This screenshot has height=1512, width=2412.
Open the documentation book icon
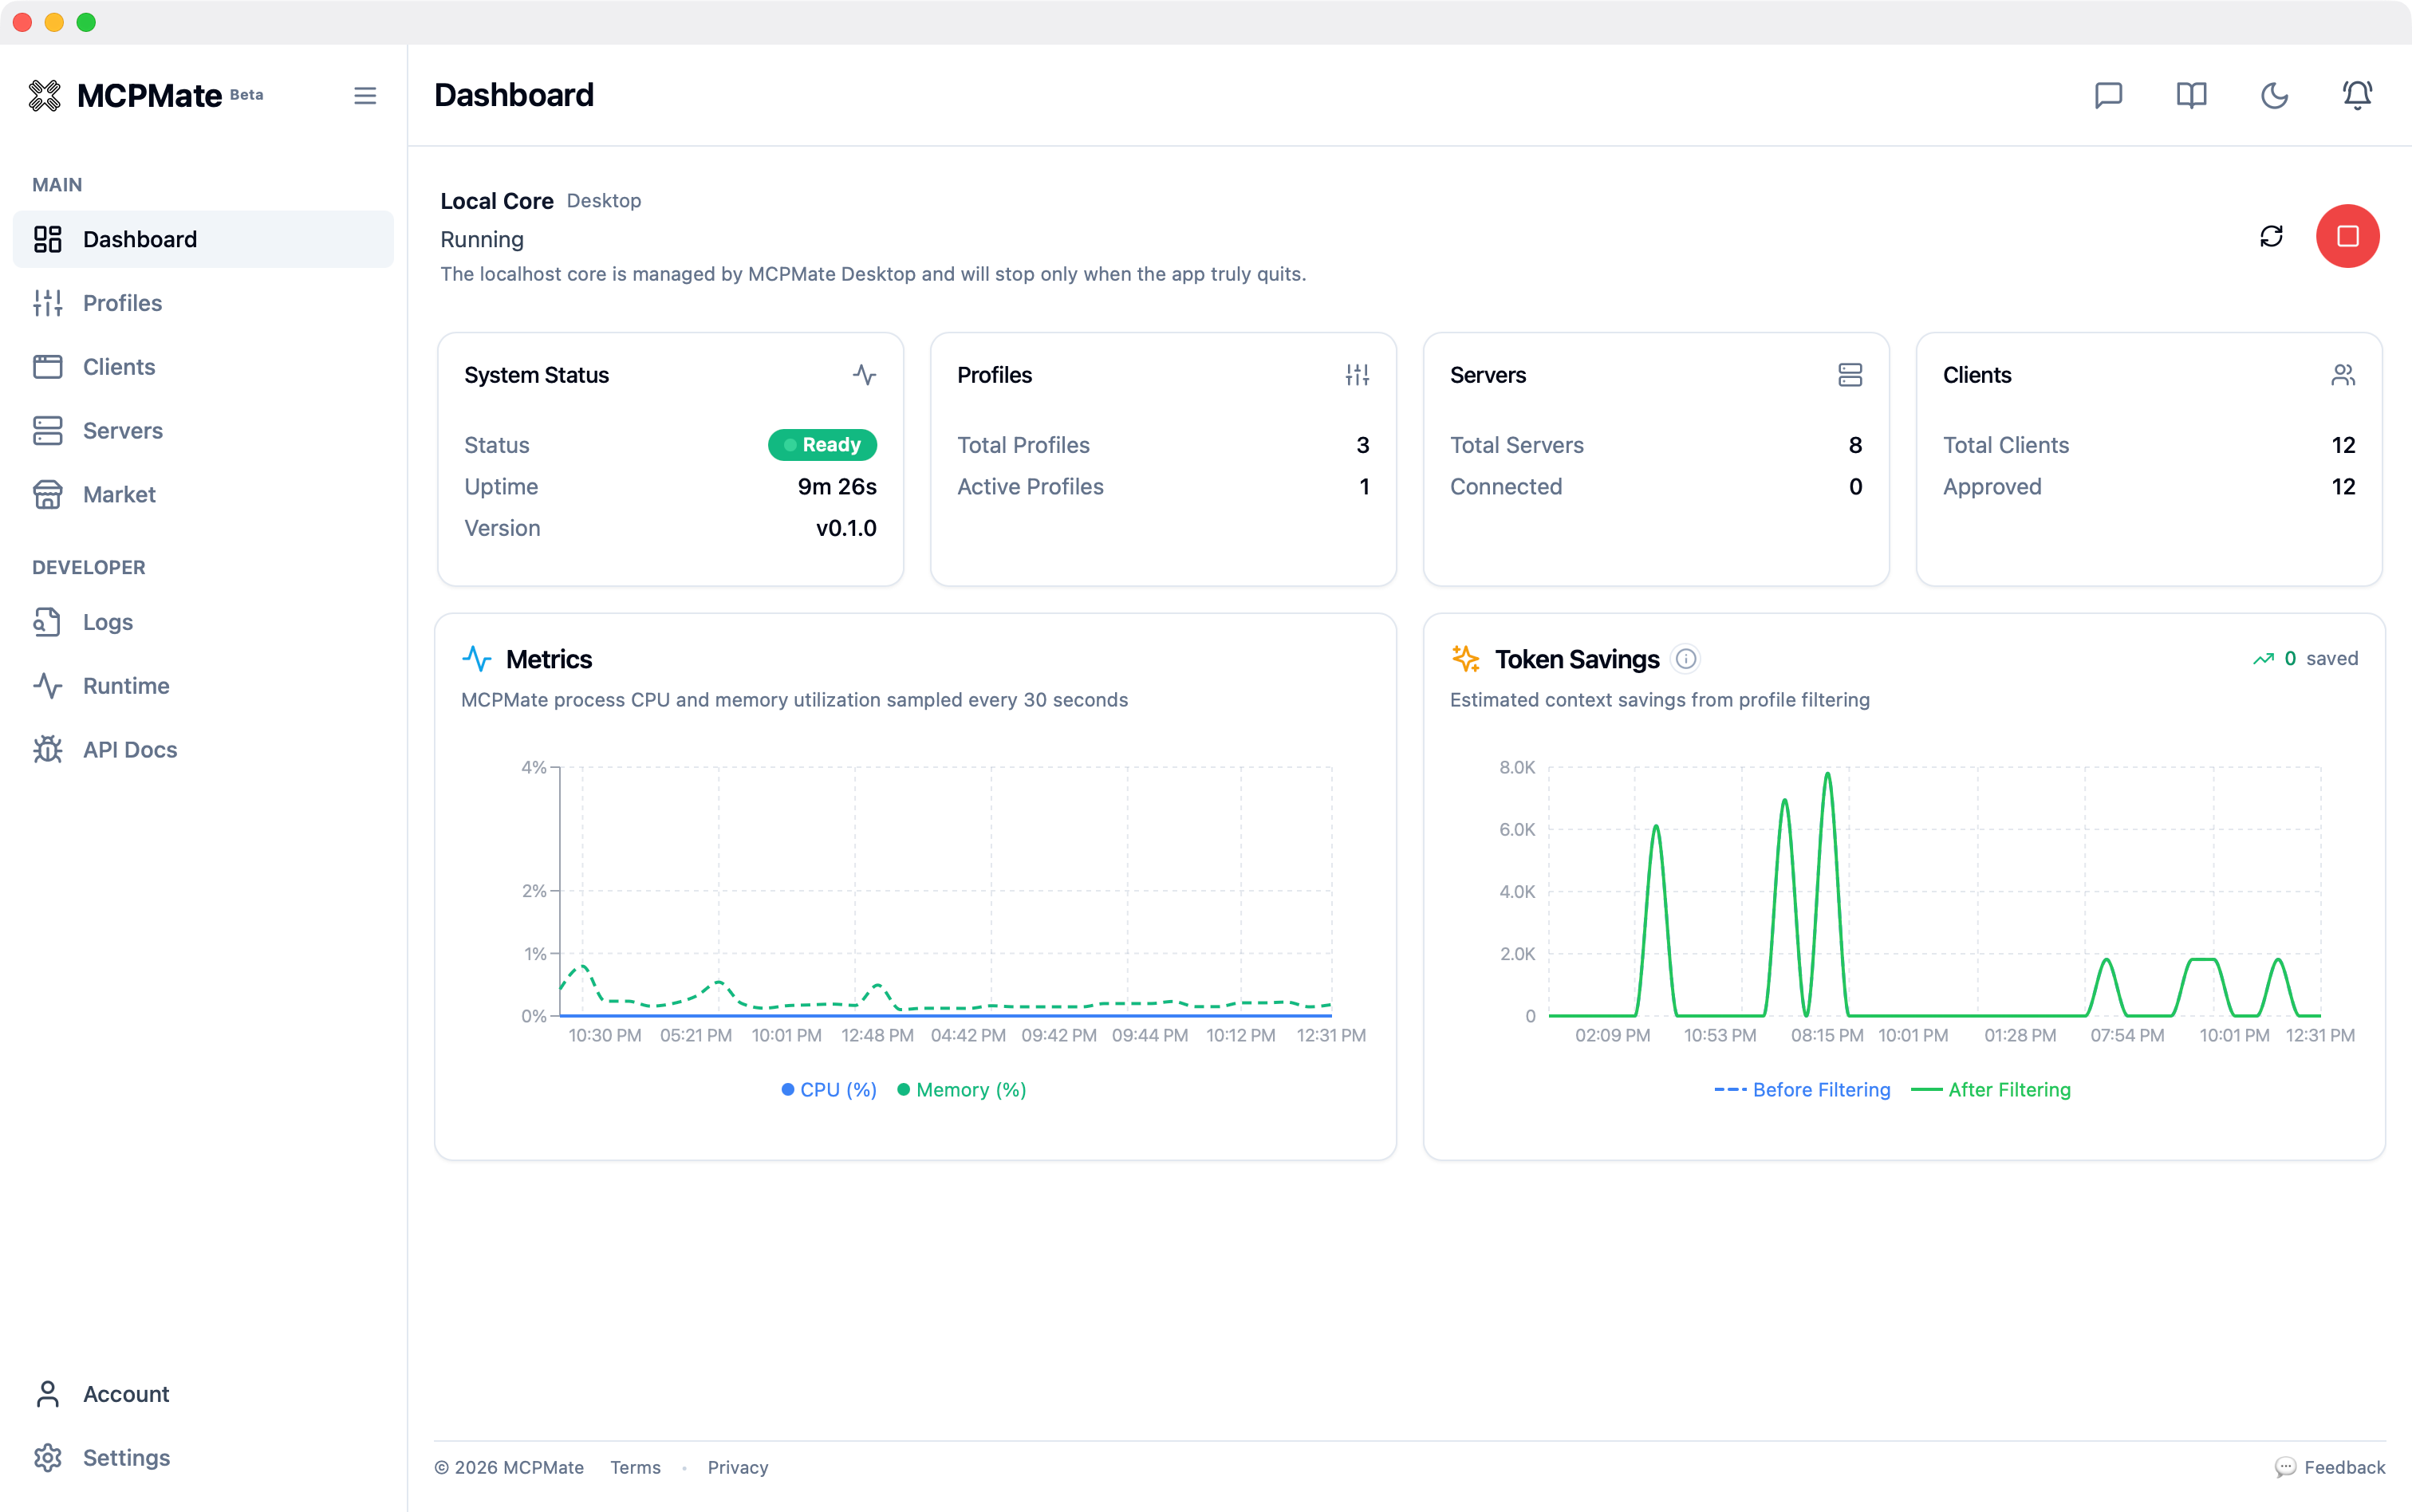tap(2192, 95)
